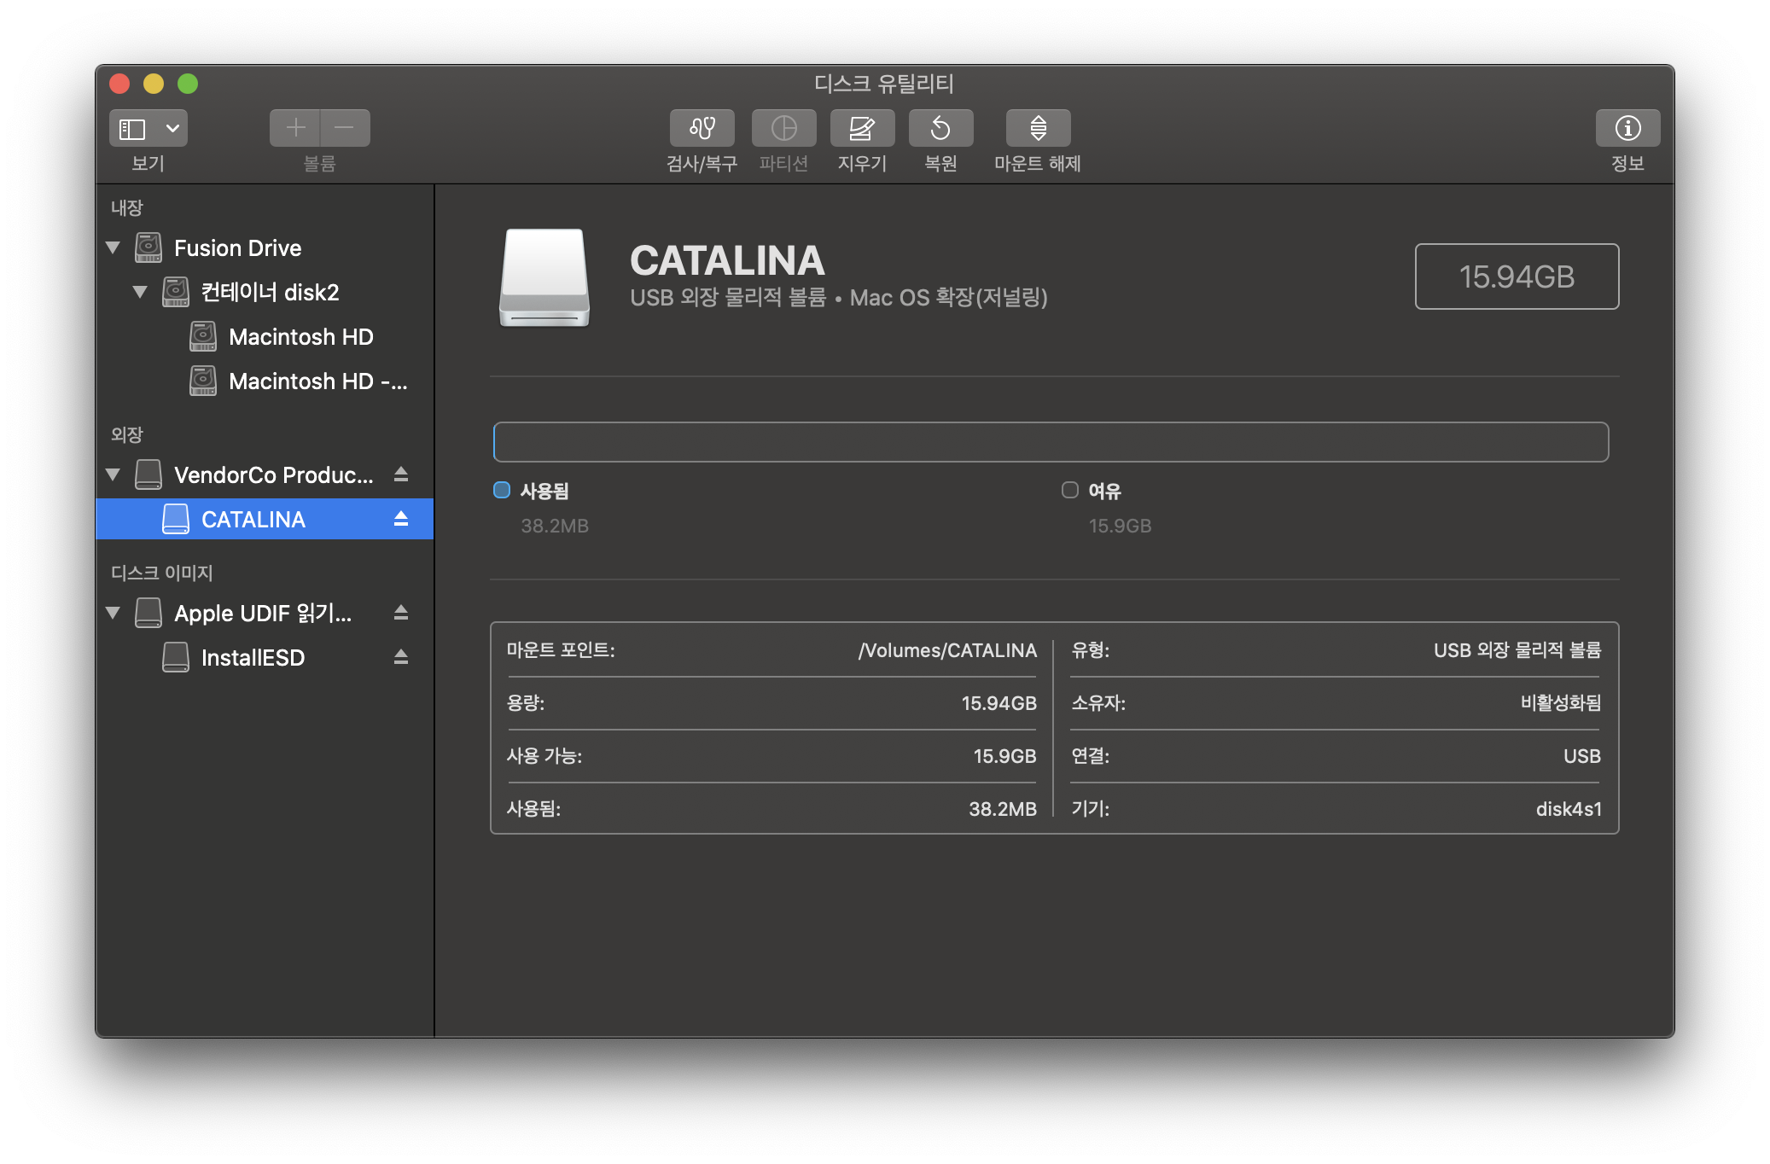This screenshot has width=1770, height=1164.
Task: Minimize the Disk Utility window
Action: pos(154,84)
